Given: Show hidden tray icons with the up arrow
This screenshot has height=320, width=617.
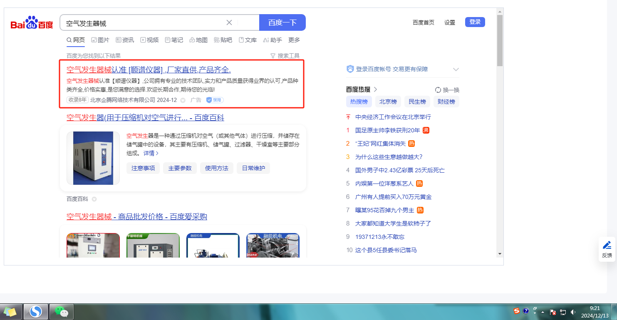Looking at the screenshot, I should click(543, 312).
